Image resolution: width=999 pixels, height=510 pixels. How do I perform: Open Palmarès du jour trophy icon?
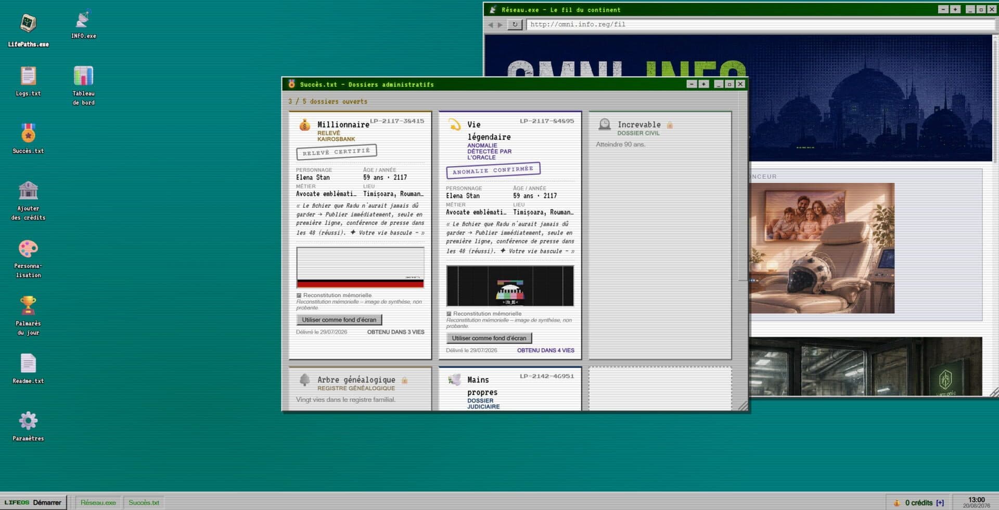pos(28,316)
